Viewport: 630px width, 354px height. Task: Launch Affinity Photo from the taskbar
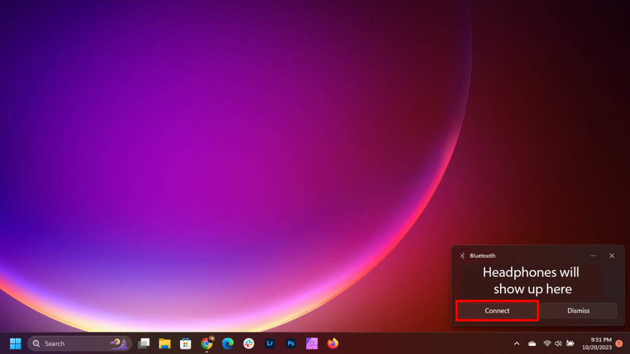[x=312, y=343]
